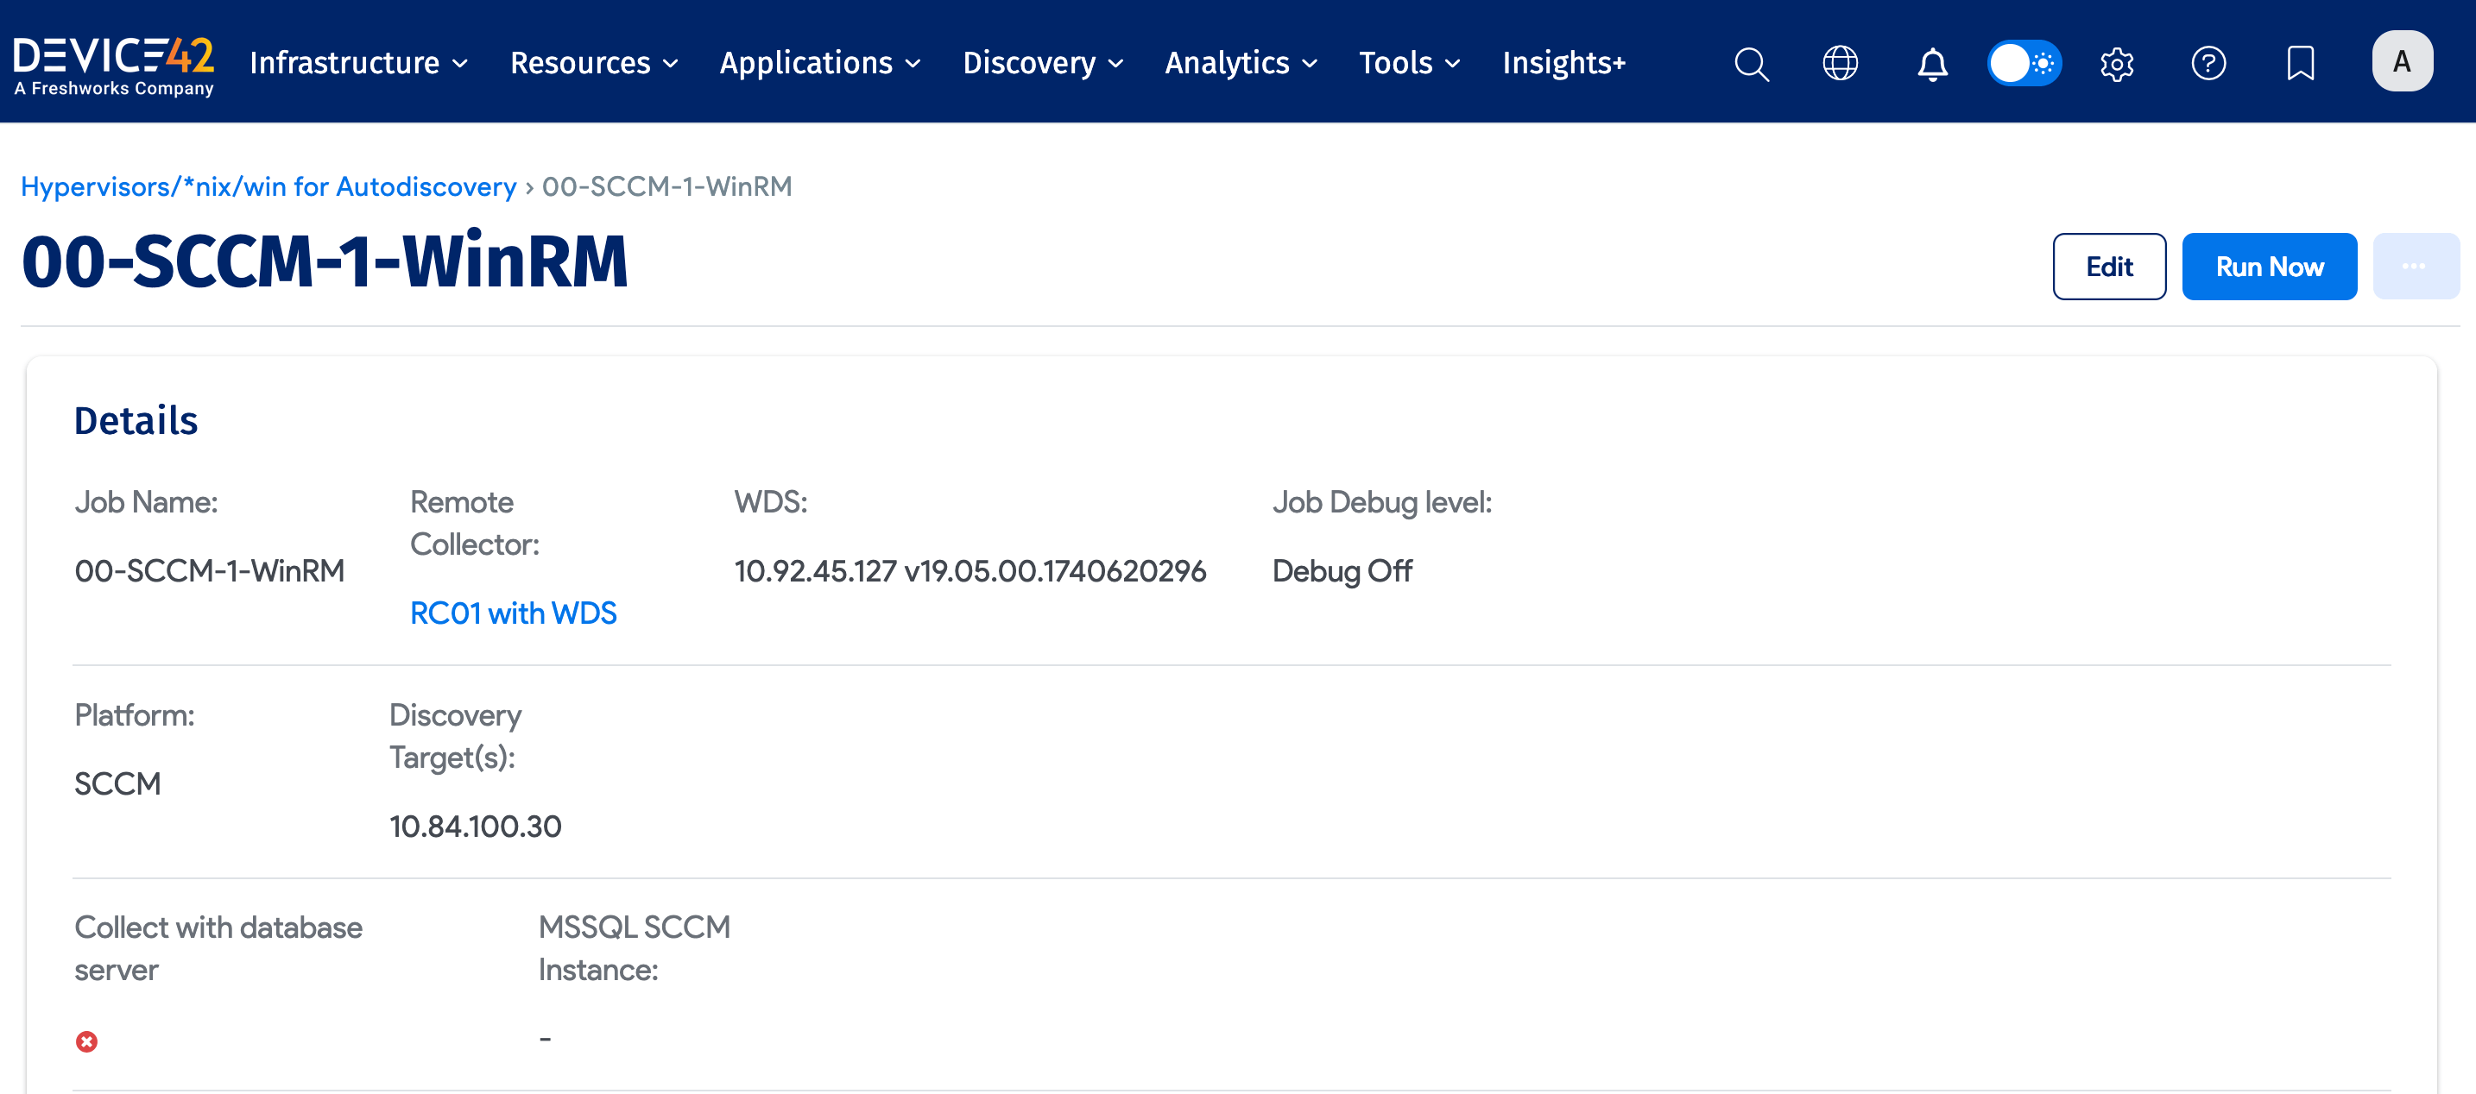
Task: Click the Device42 logo
Action: pyautogui.click(x=113, y=63)
